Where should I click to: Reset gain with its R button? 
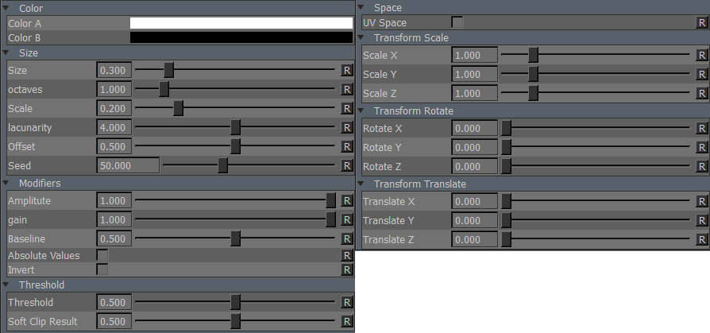click(347, 219)
